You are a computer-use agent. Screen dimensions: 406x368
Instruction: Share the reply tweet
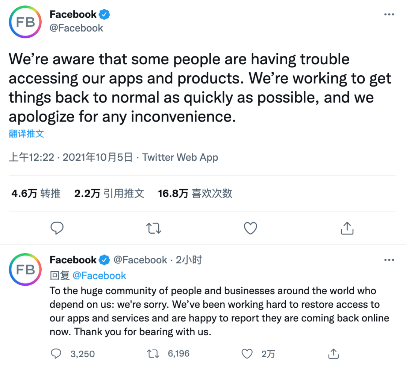click(333, 353)
